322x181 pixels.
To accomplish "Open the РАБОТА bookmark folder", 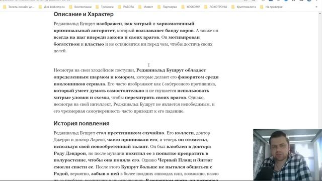I will click(126, 7).
